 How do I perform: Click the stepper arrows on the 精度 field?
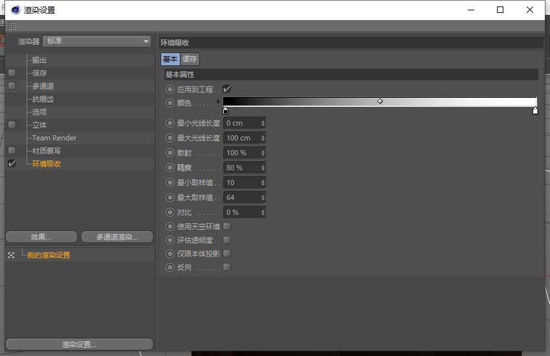tap(263, 168)
